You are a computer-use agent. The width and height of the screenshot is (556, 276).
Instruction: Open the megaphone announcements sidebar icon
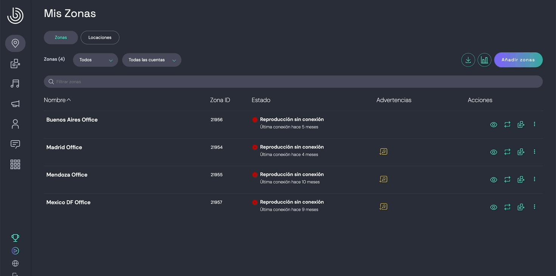(15, 104)
